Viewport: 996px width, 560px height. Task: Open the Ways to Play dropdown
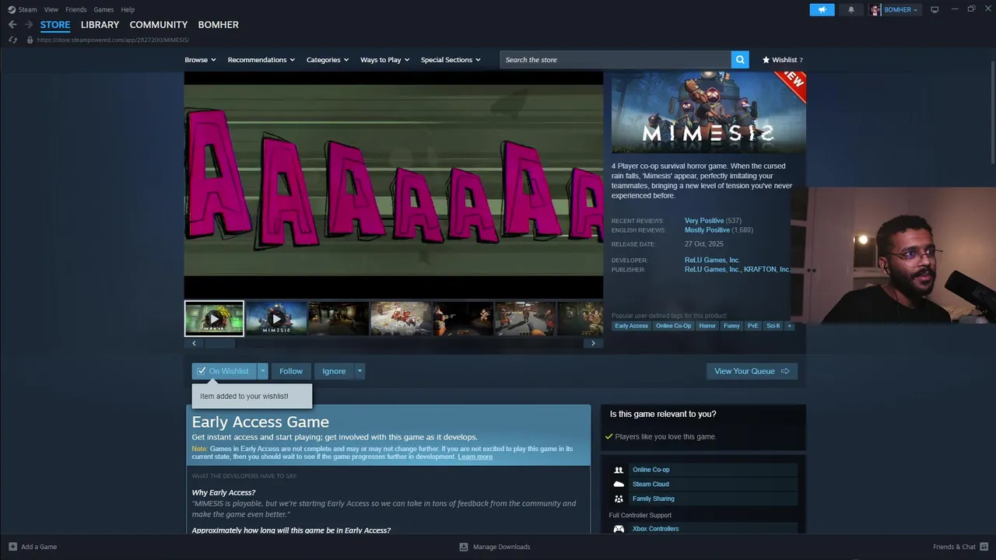pos(384,60)
